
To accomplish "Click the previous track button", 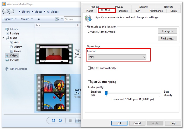I will click(78, 120).
